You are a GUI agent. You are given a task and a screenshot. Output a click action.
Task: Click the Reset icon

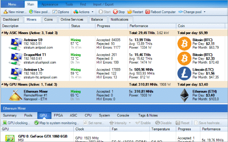pyautogui.click(x=178, y=123)
